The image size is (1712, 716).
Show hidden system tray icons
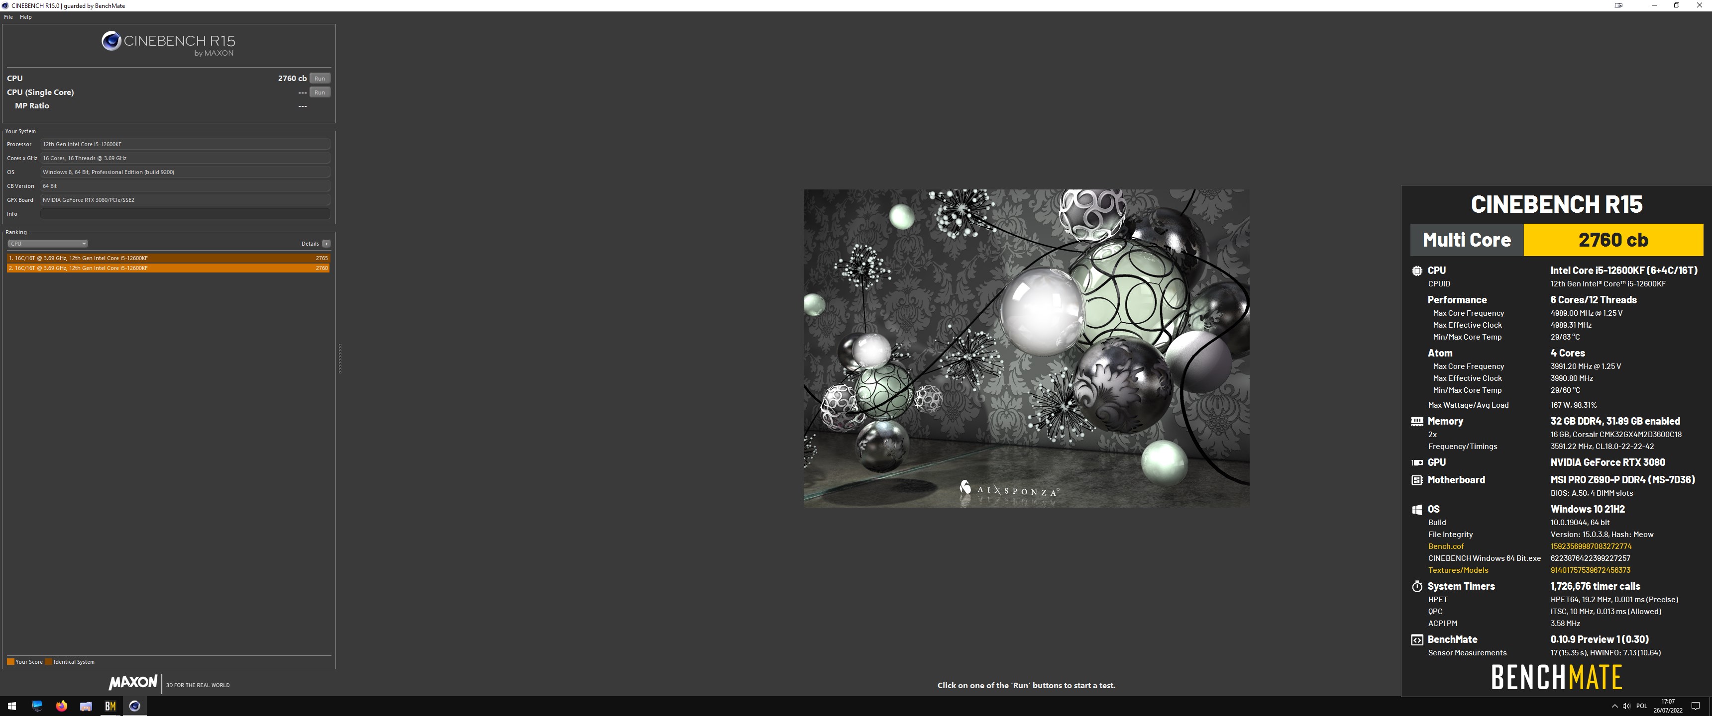click(1614, 706)
